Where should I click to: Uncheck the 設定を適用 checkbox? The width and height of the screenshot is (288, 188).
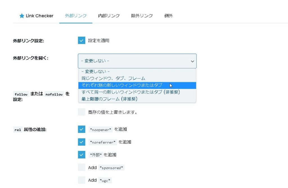click(82, 41)
